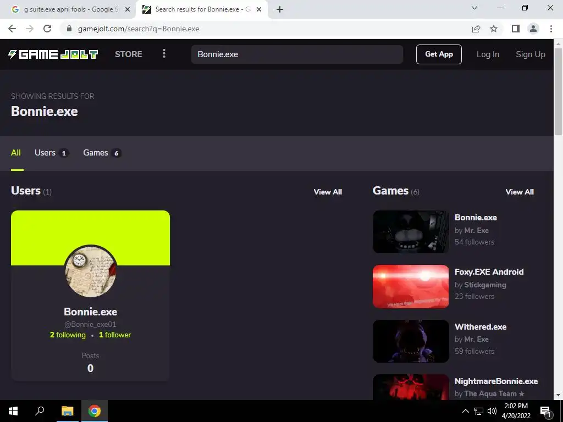Click the Game Jolt logo
This screenshot has width=563, height=422.
[53, 54]
